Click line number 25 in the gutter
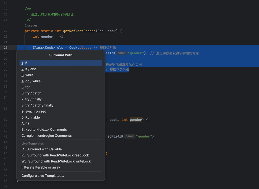This screenshot has height=189, width=259. click(x=6, y=48)
